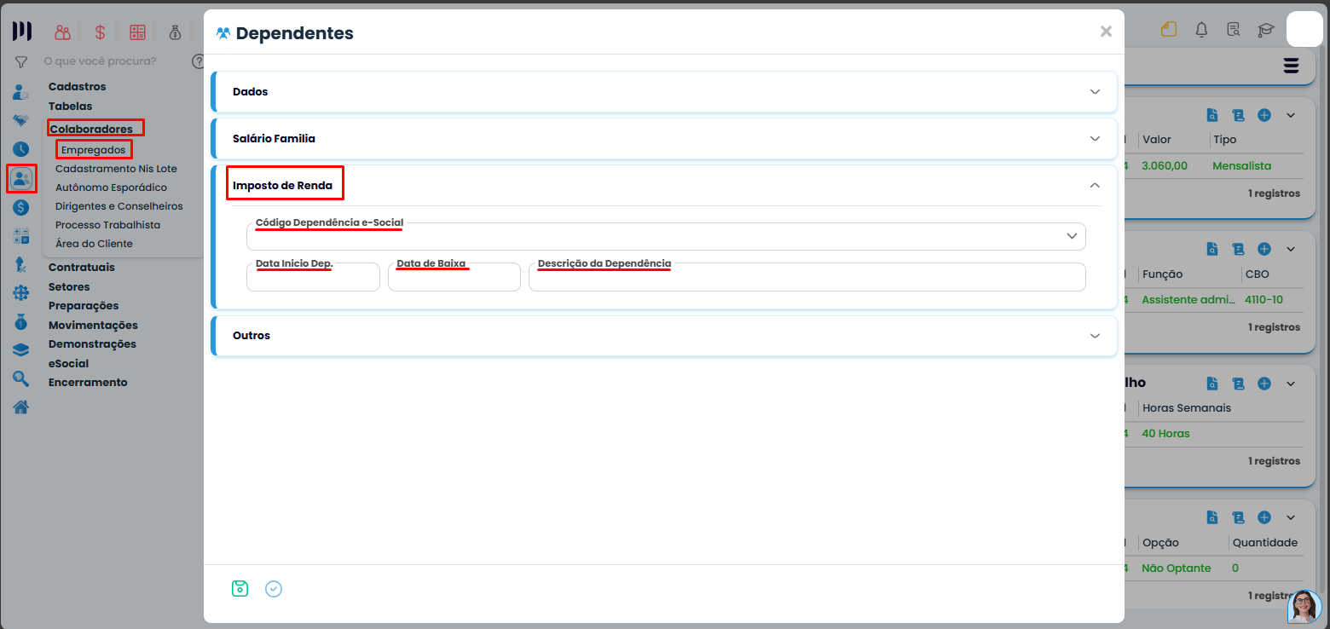Screen dimensions: 1330x629
Task: Open the Setores menu
Action: coord(69,287)
